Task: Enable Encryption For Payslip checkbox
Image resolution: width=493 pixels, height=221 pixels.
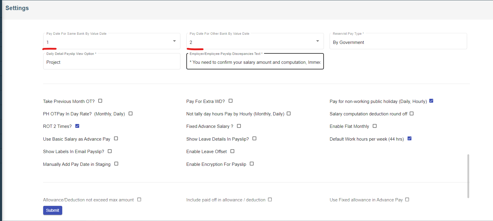Action: point(252,164)
